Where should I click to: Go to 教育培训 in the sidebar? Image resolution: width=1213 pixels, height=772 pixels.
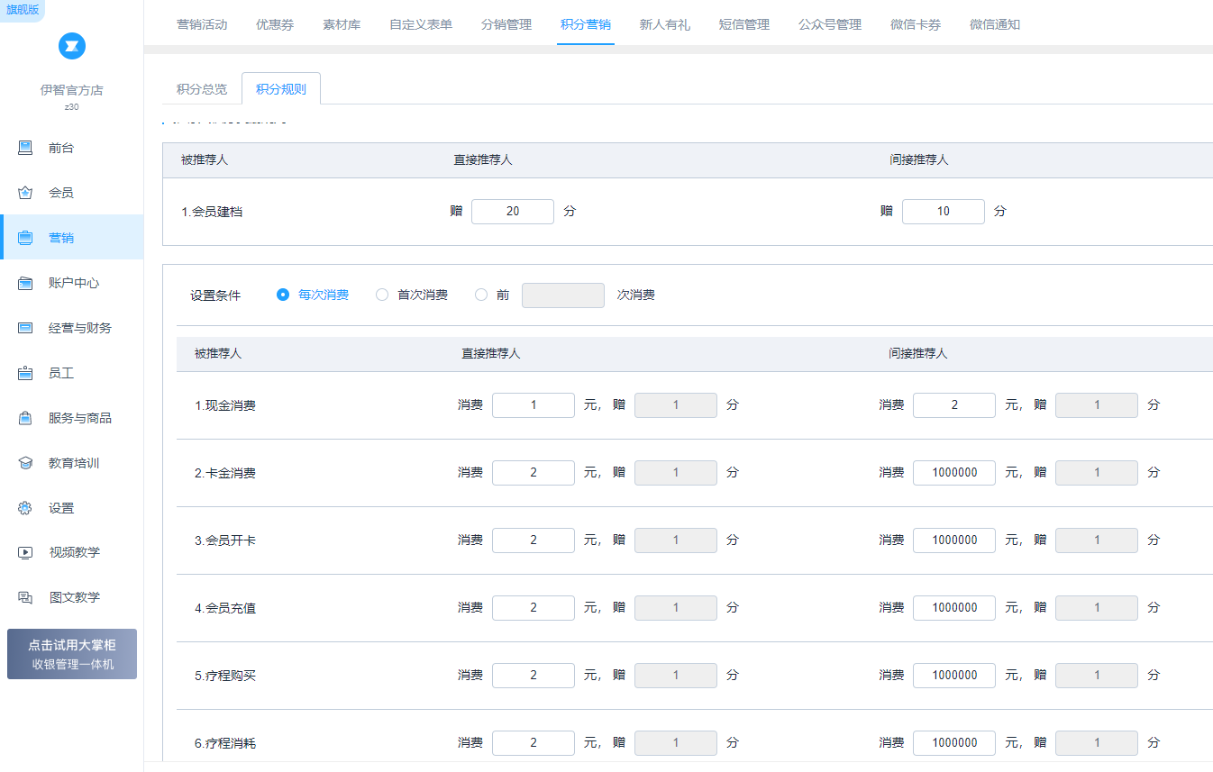(74, 463)
